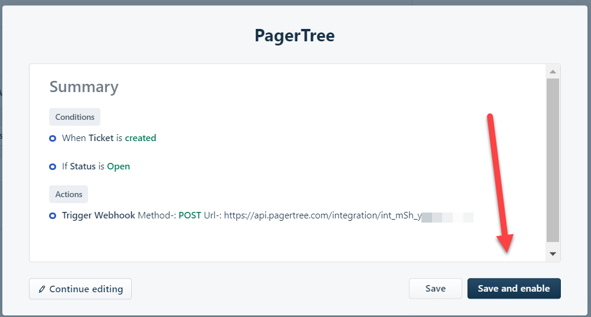Click the bold "Trigger Webhook" action text

[x=98, y=215]
